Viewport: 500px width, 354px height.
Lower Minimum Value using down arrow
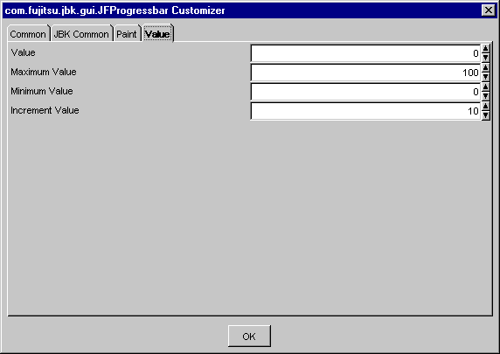(x=485, y=95)
